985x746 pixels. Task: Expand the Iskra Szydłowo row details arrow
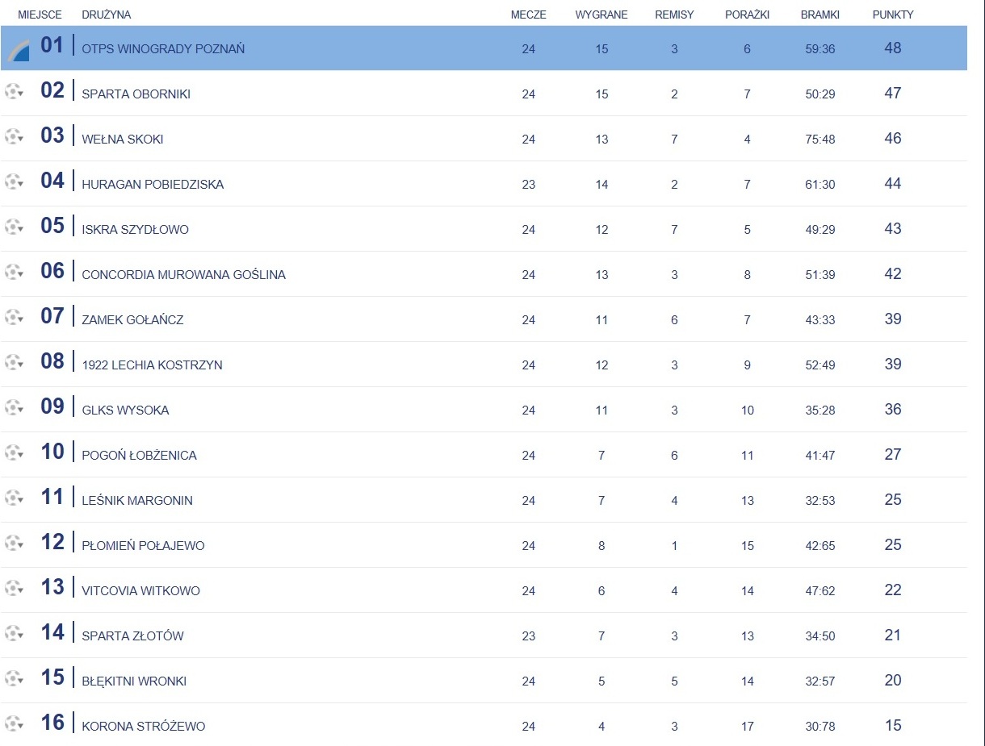point(21,230)
